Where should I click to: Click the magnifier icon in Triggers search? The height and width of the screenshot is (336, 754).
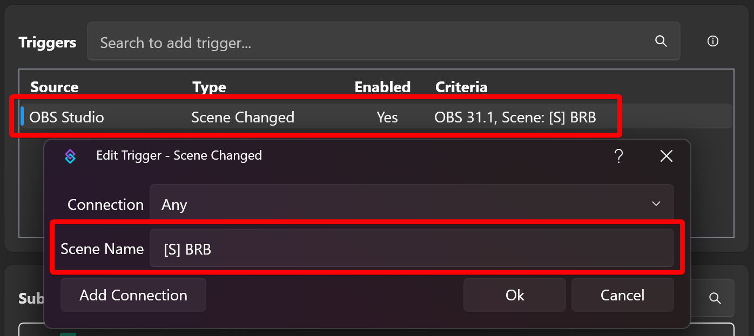click(x=661, y=42)
